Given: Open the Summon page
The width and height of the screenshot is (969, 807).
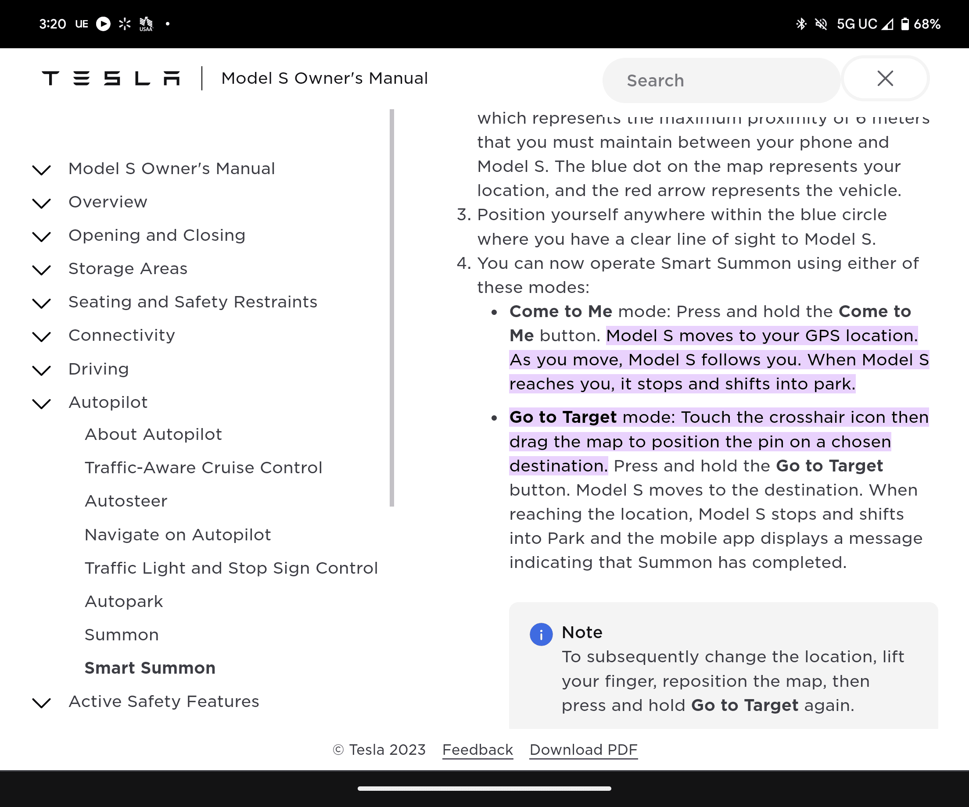Looking at the screenshot, I should click(x=122, y=635).
